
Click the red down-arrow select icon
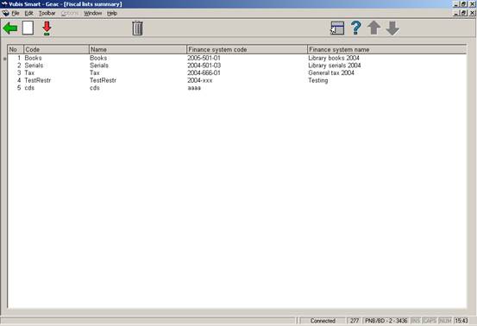[x=47, y=28]
